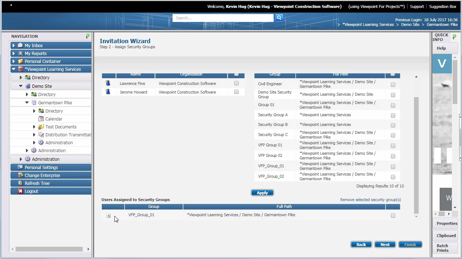Click the Test Documents folder icon

point(41,127)
